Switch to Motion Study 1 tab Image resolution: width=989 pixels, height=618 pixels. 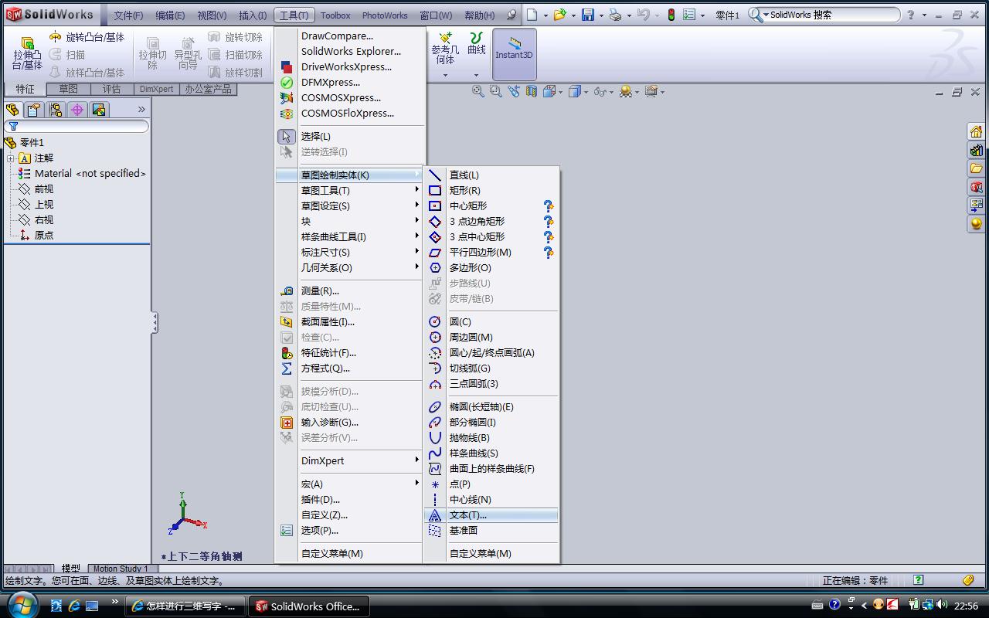point(121,569)
